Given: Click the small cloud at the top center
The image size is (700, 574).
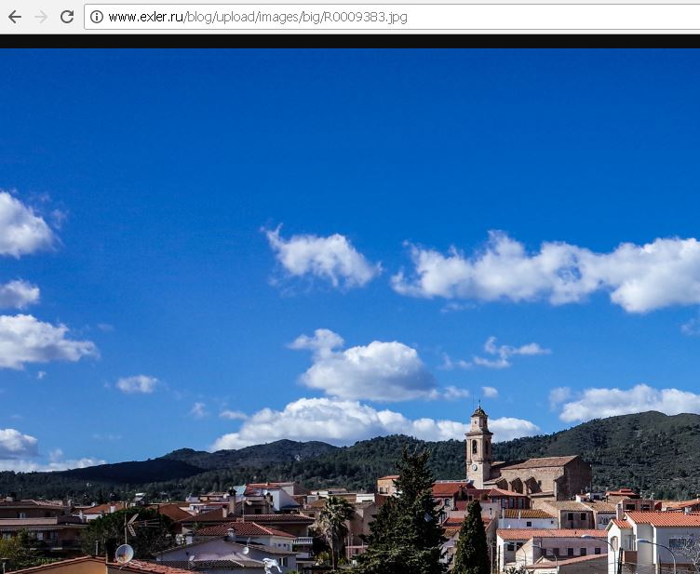Looking at the screenshot, I should 322,257.
